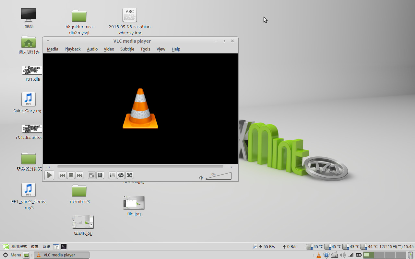Switch to the first workspace
Screen dimensions: 415x259
pos(369,255)
